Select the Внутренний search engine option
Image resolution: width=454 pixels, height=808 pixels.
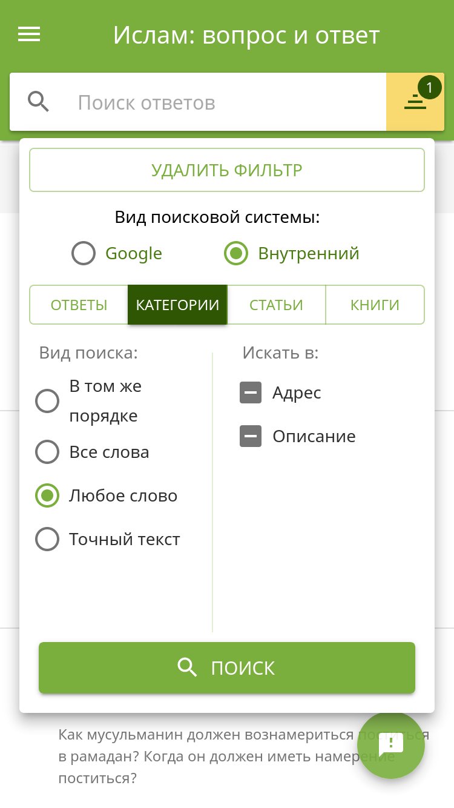236,253
